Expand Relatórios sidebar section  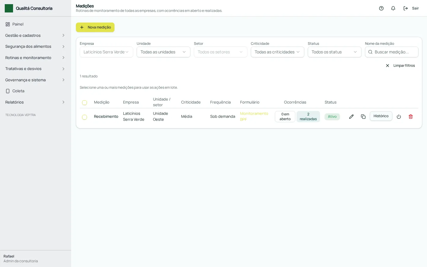36,102
